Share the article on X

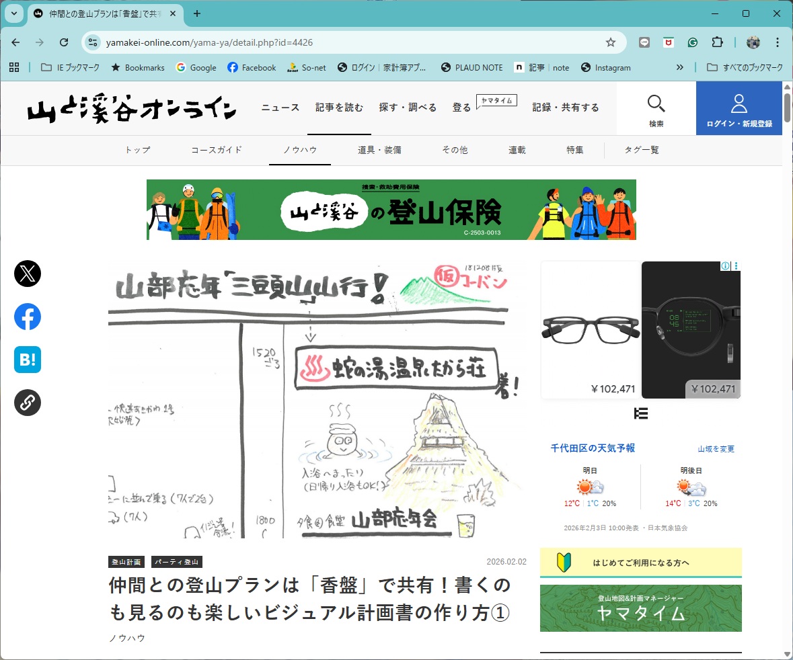point(27,274)
